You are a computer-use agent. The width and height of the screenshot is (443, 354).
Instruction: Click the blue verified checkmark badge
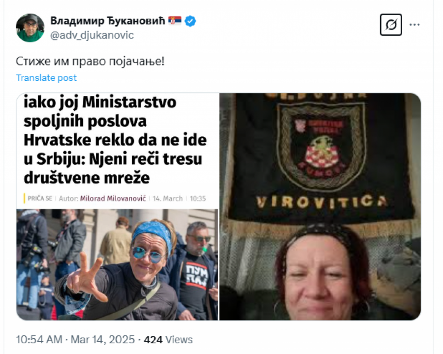[190, 21]
